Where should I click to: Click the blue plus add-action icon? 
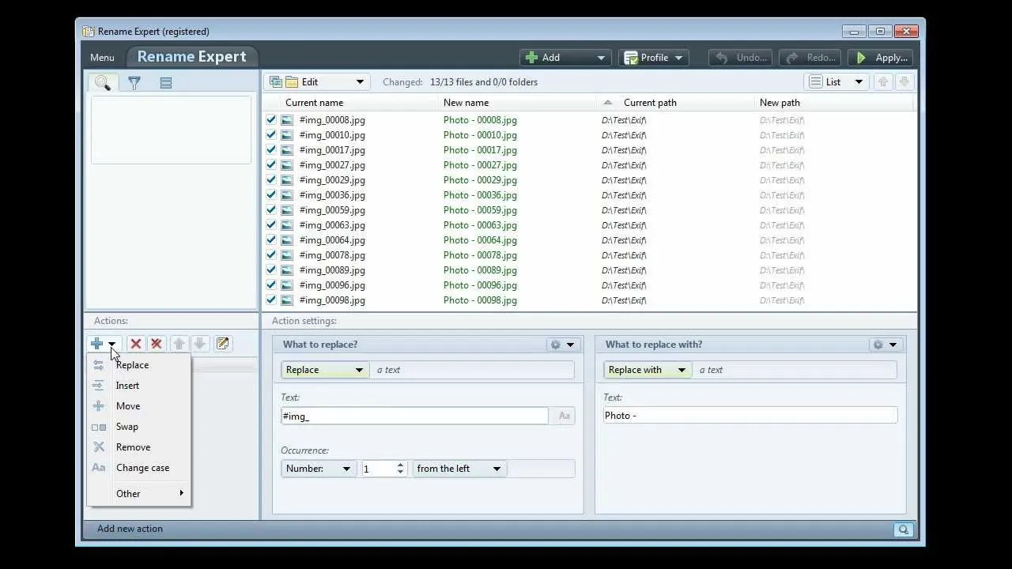[x=96, y=344]
